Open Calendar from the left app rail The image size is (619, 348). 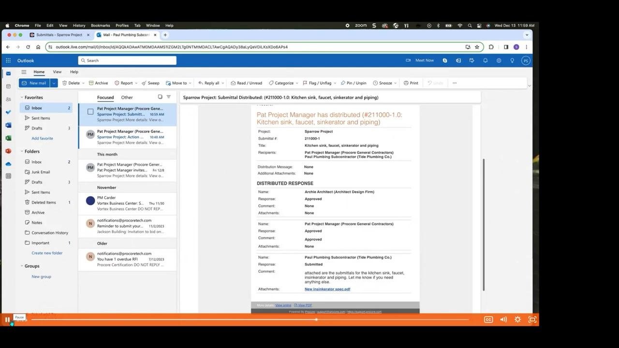[8, 87]
